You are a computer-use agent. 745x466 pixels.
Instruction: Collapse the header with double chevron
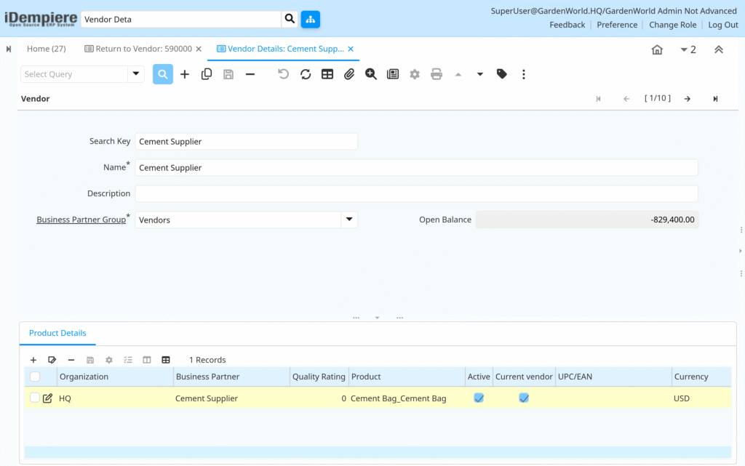(718, 49)
